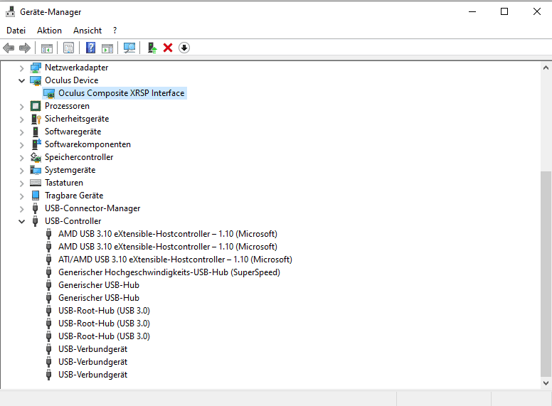
Task: Expand the Prozessoren node
Action: [x=21, y=106]
